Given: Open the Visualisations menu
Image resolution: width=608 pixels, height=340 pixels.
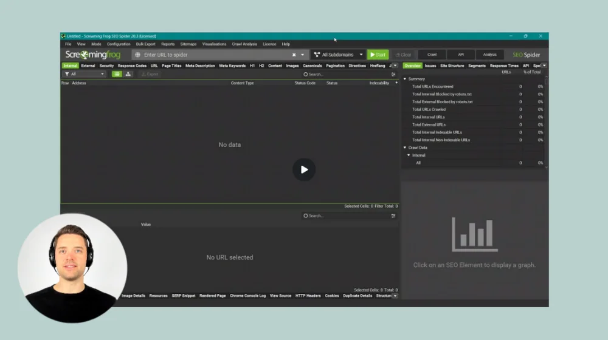Looking at the screenshot, I should tap(214, 44).
